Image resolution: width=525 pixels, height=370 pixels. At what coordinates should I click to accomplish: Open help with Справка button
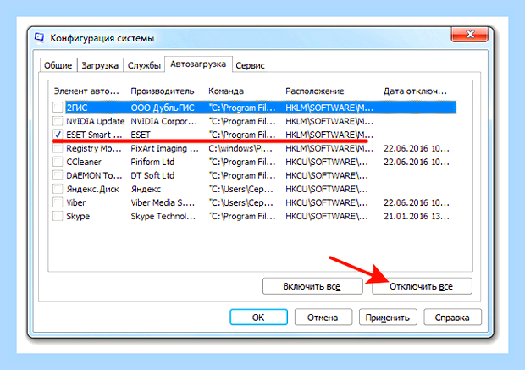(452, 318)
